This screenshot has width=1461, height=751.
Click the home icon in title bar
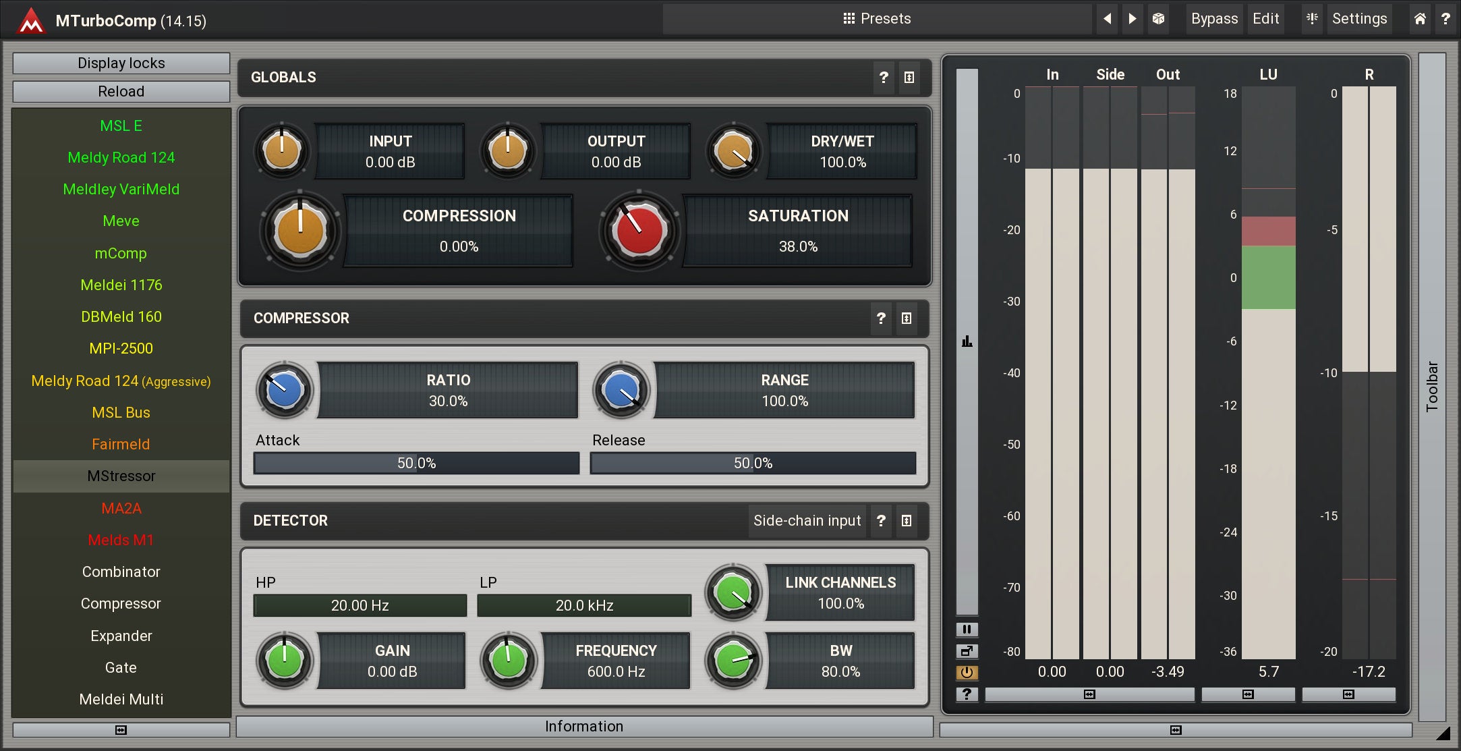coord(1420,19)
